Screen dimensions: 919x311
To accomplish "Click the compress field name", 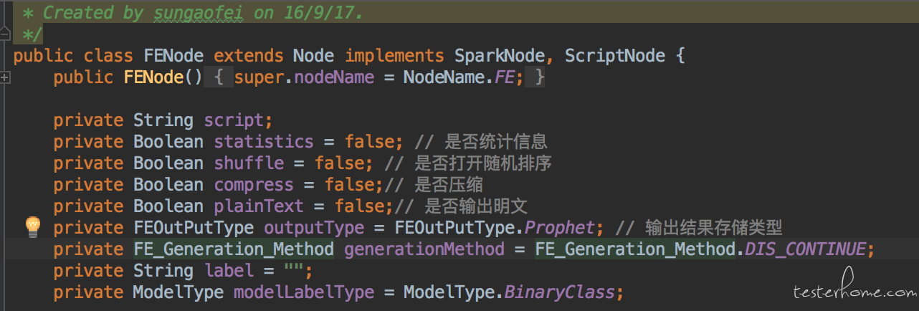I will pyautogui.click(x=254, y=185).
